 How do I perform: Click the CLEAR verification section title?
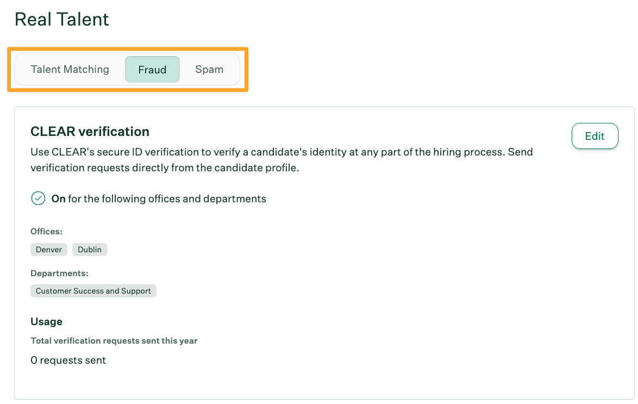tap(90, 132)
